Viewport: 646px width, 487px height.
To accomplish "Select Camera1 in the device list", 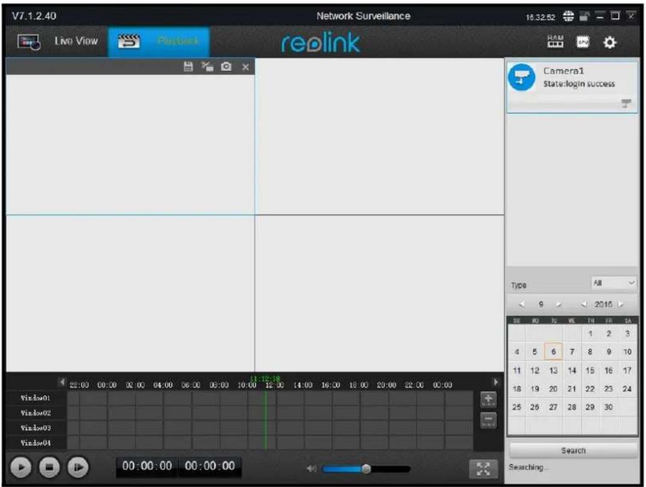I will 572,88.
